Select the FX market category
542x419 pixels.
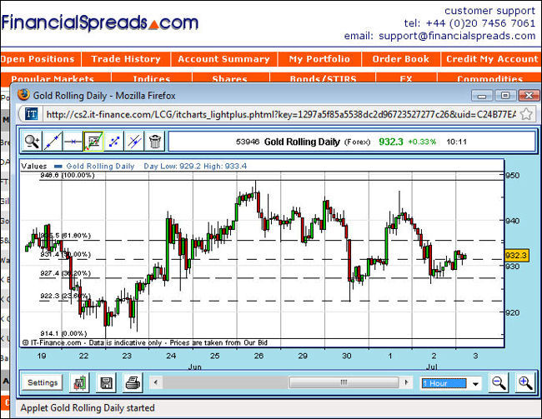[x=406, y=77]
